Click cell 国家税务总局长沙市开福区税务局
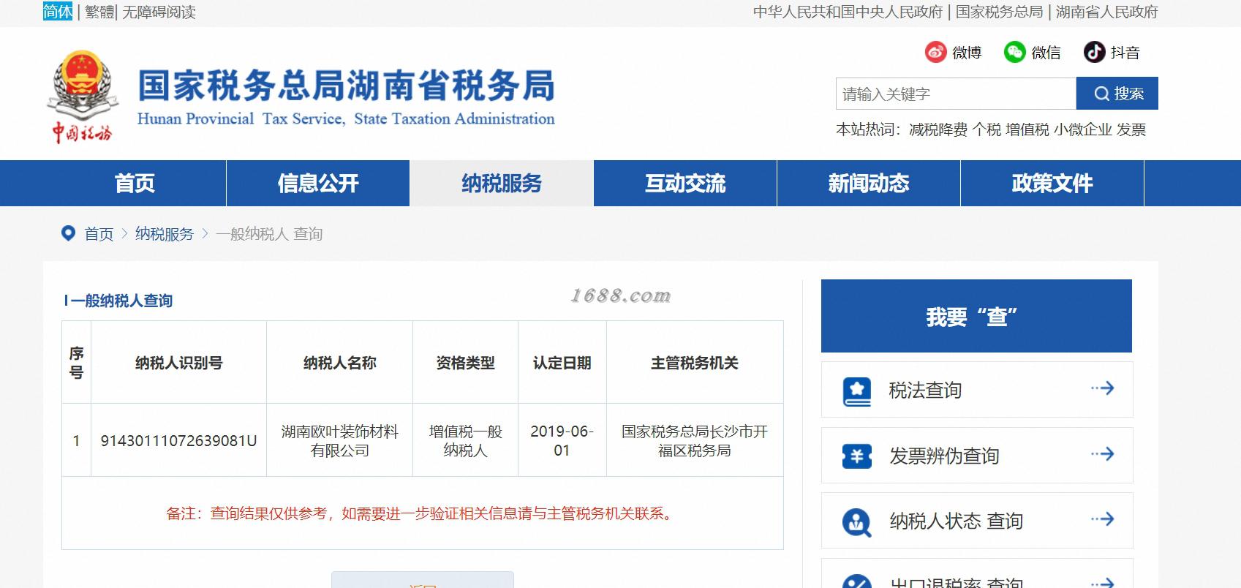 [695, 440]
